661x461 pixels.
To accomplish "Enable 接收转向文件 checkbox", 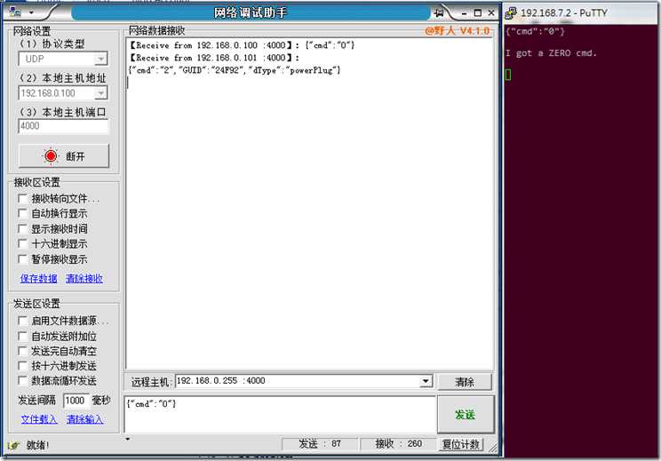I will (x=22, y=198).
